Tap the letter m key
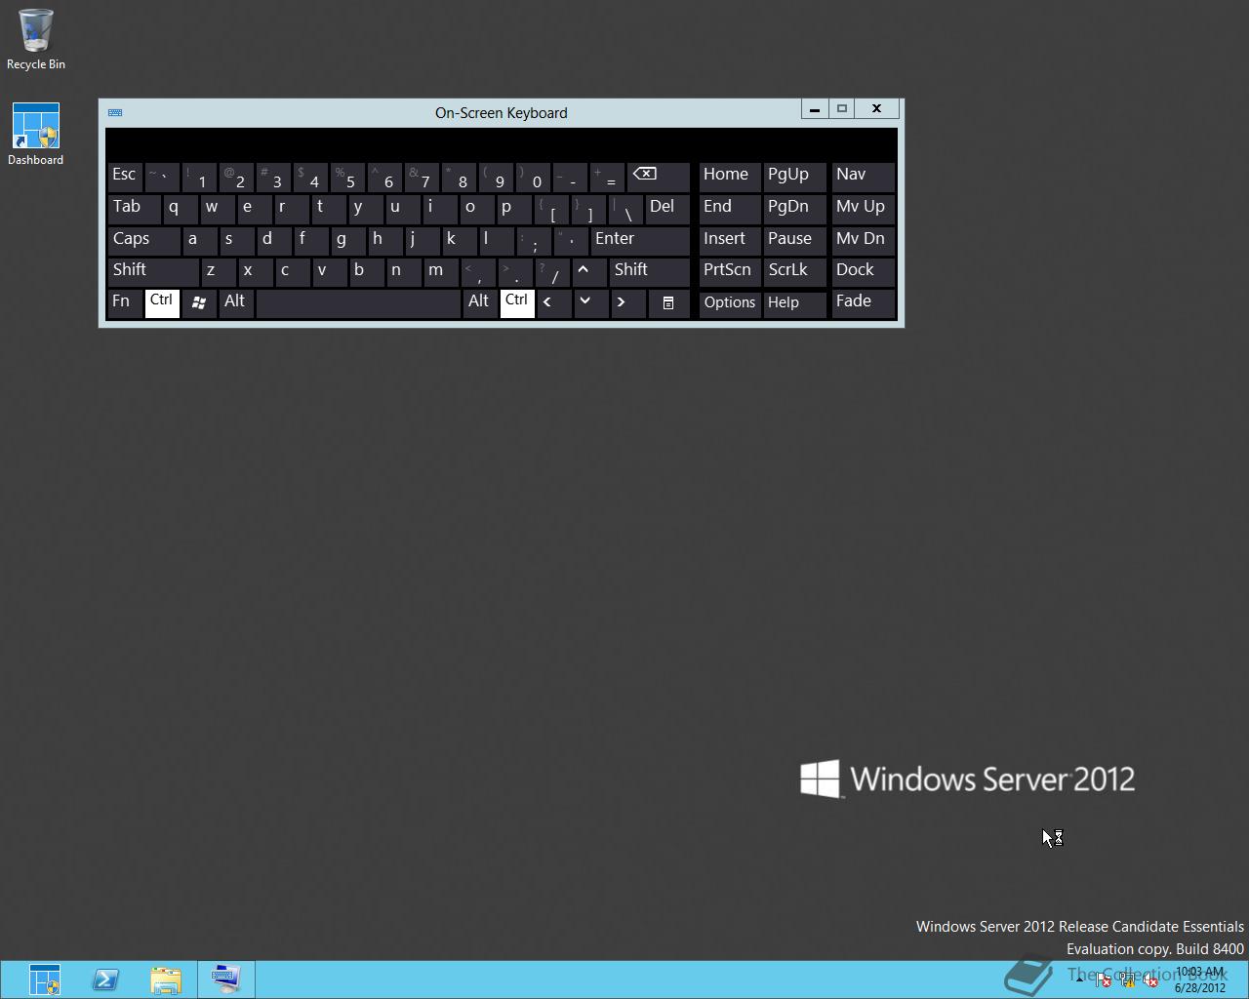 tap(441, 271)
